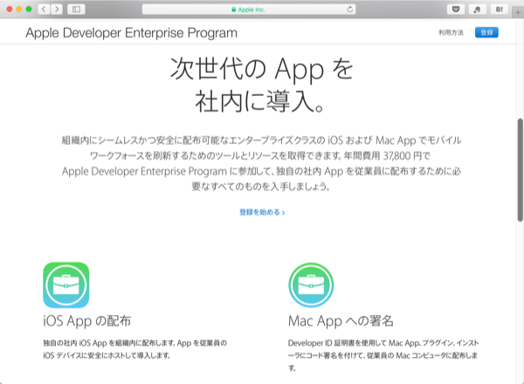Viewport: 524px width, 384px height.
Task: Reload the page with the refresh icon
Action: click(x=349, y=10)
